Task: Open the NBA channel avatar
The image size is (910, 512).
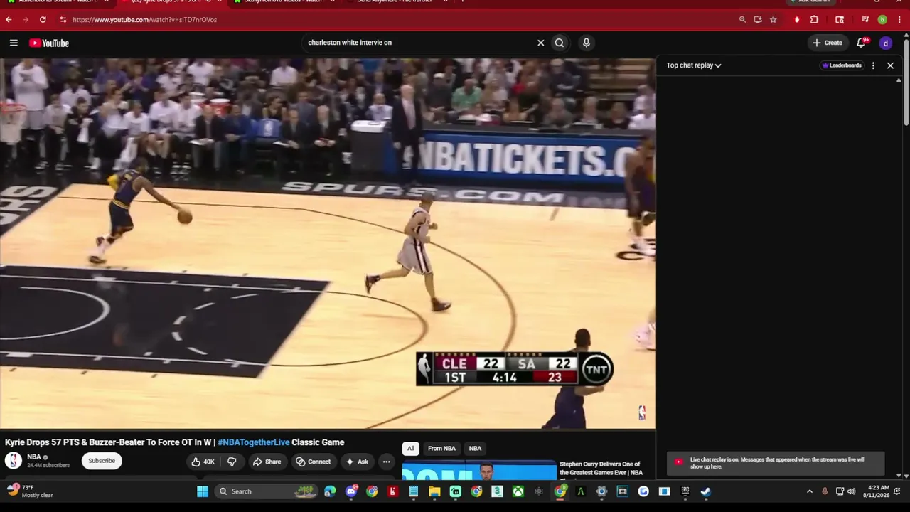Action: pyautogui.click(x=14, y=460)
